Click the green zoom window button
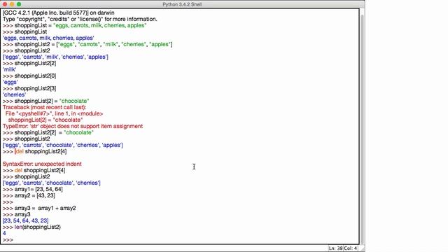Viewport: 448px width, 252px height. [x=19, y=4]
